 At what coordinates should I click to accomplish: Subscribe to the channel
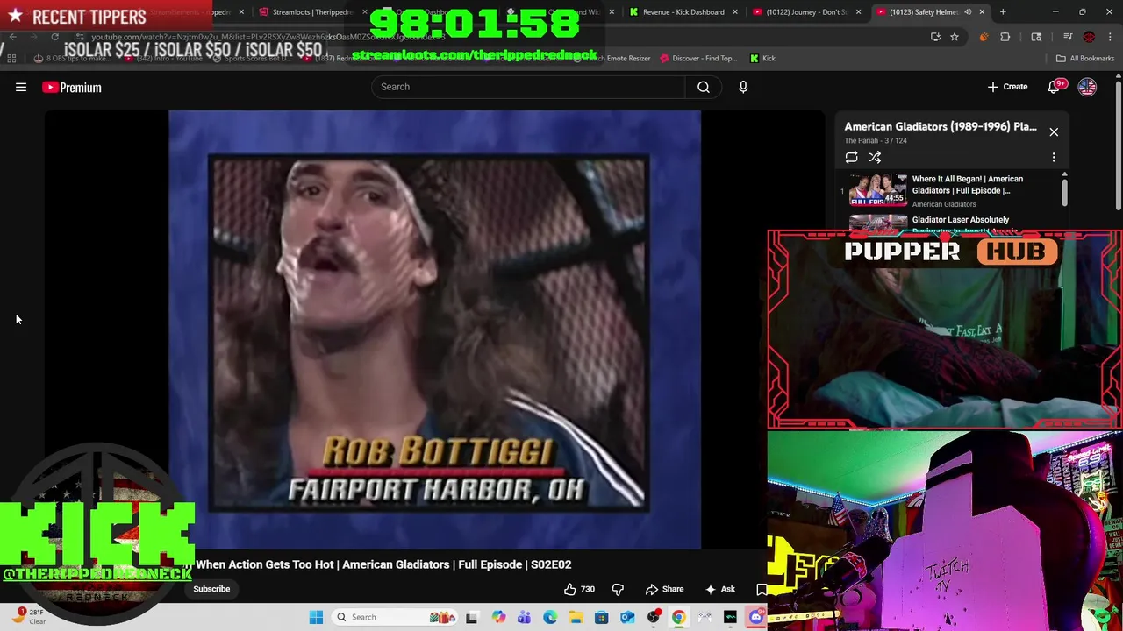coord(211,589)
